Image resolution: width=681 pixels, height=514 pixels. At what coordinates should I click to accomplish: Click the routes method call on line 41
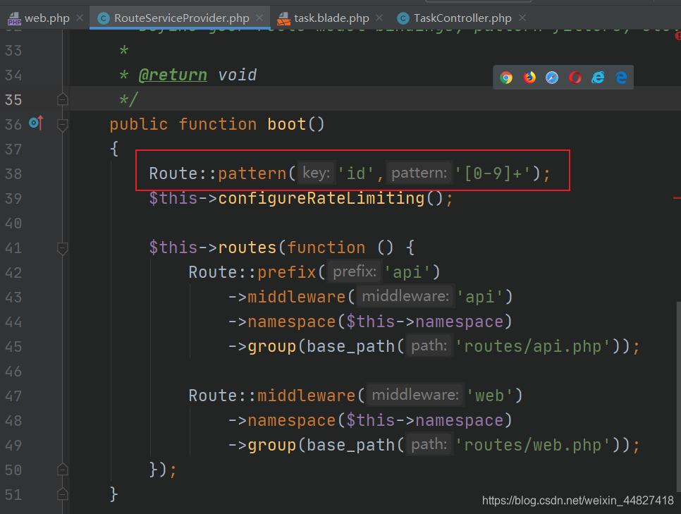(247, 247)
